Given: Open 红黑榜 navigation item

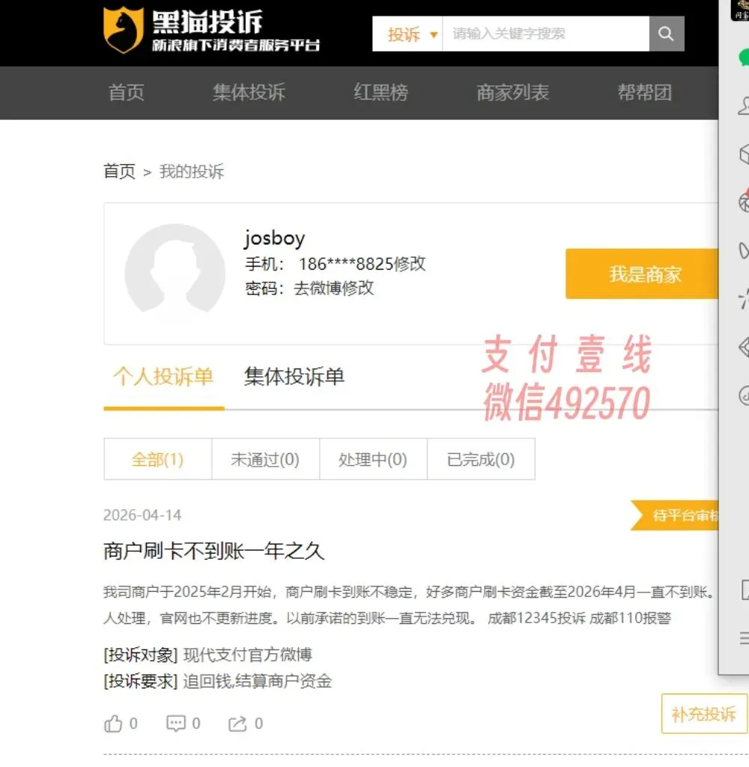Looking at the screenshot, I should point(380,92).
